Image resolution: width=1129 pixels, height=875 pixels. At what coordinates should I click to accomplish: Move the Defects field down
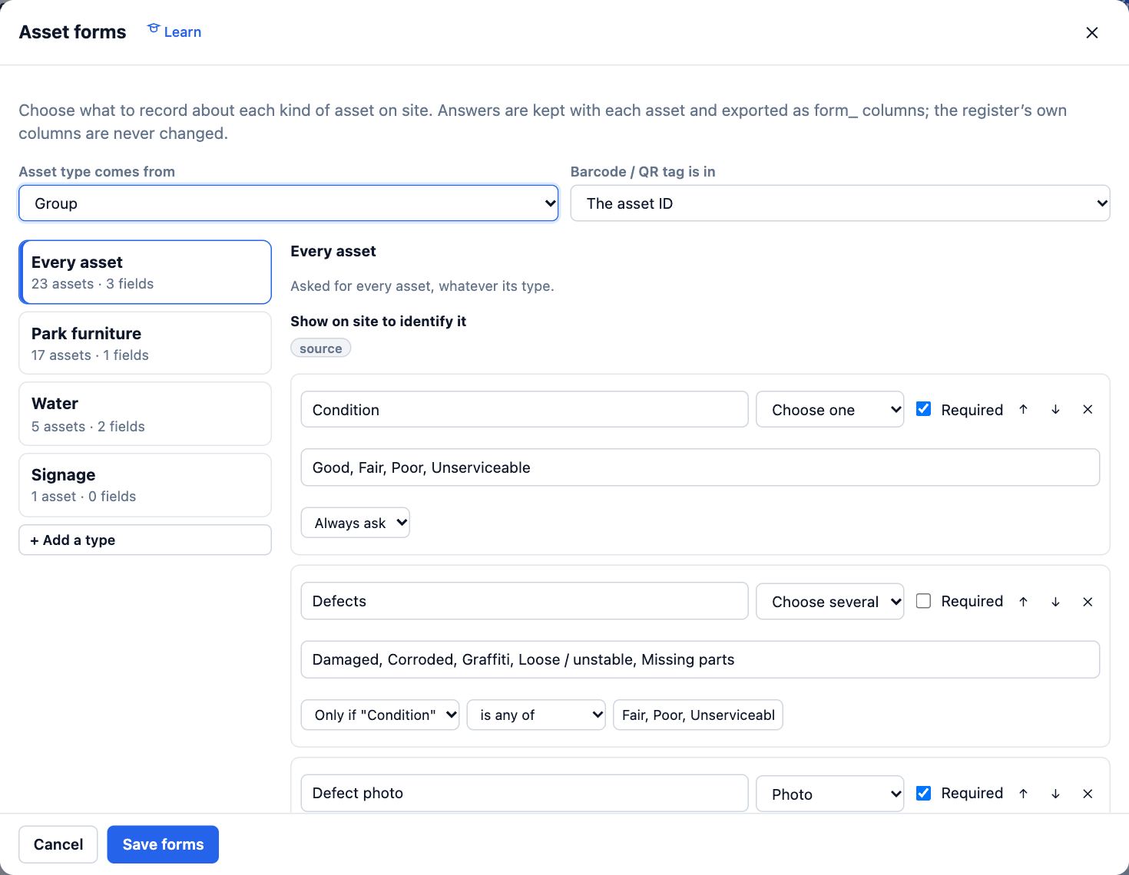pyautogui.click(x=1055, y=602)
